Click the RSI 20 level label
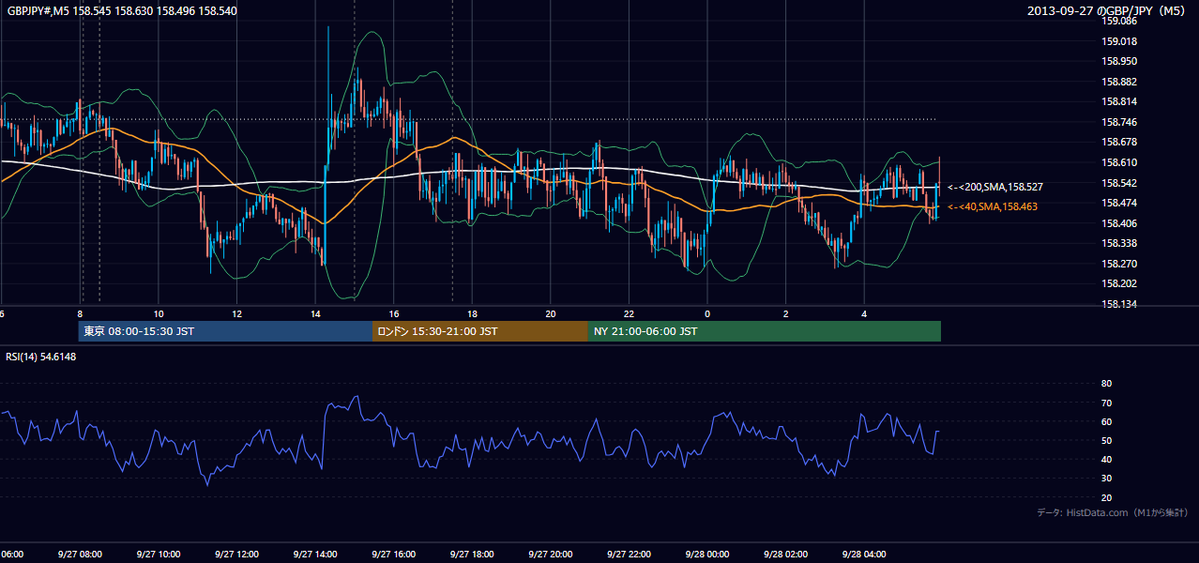1199x563 pixels. click(x=1106, y=497)
